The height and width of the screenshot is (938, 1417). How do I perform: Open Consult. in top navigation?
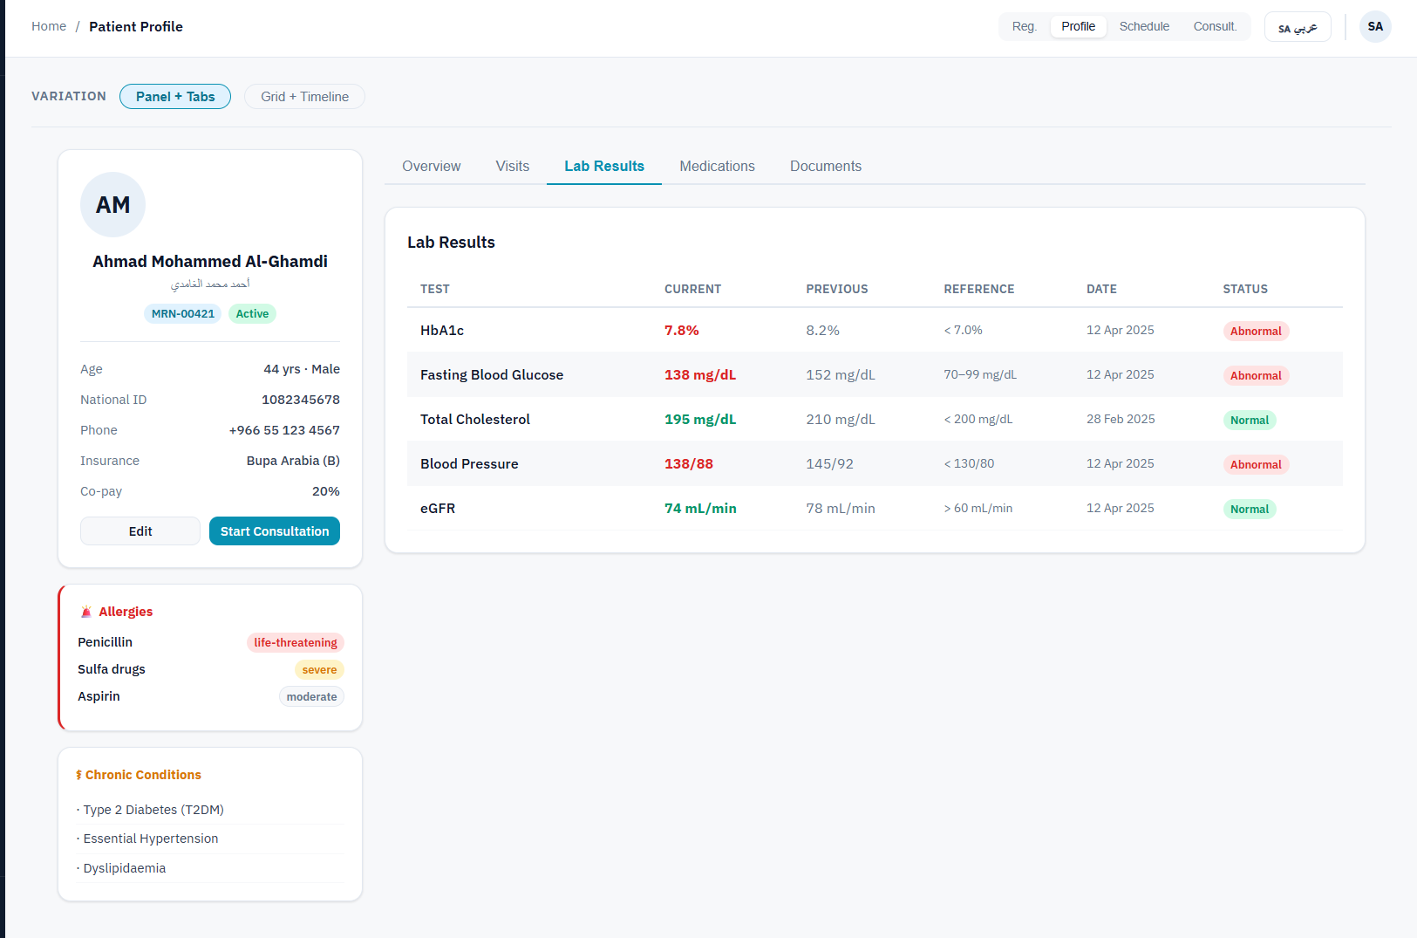click(x=1215, y=26)
